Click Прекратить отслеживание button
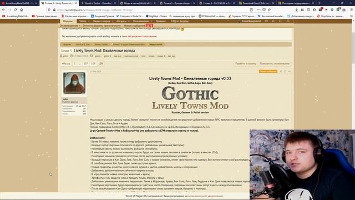The image size is (355, 200). tap(275, 64)
